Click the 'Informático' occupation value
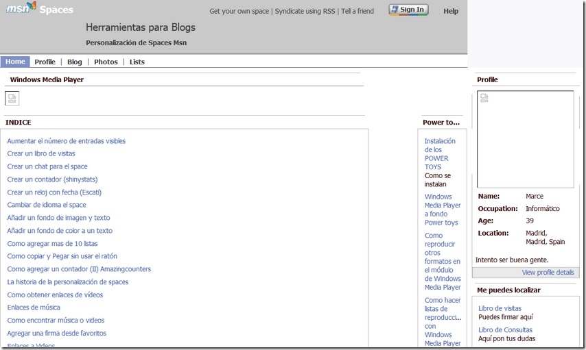The width and height of the screenshot is (586, 350). pos(543,209)
